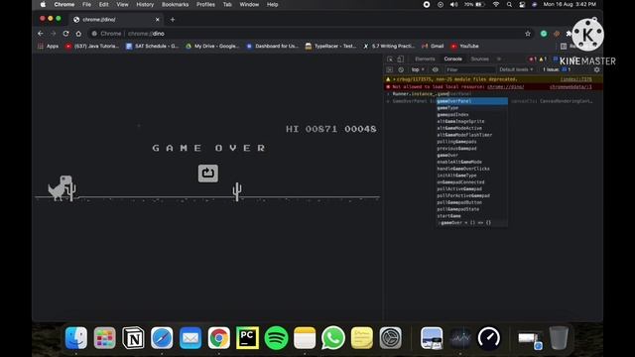Open WhatsApp from the Dock
This screenshot has width=635, height=357.
click(x=333, y=337)
